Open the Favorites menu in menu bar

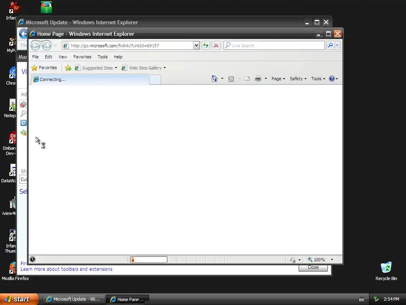pyautogui.click(x=82, y=57)
